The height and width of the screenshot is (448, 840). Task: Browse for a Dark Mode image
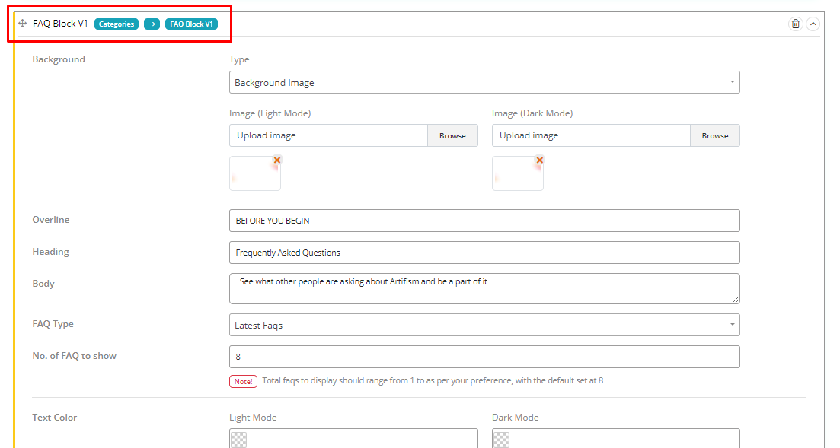[x=714, y=135]
